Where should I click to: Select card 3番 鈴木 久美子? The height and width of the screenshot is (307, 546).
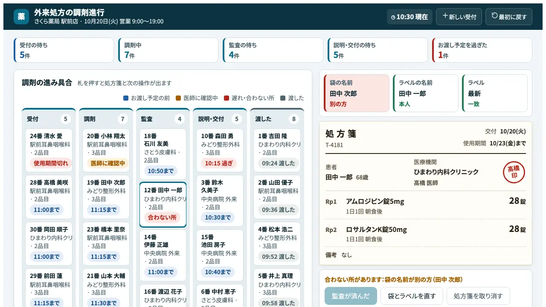click(x=220, y=200)
